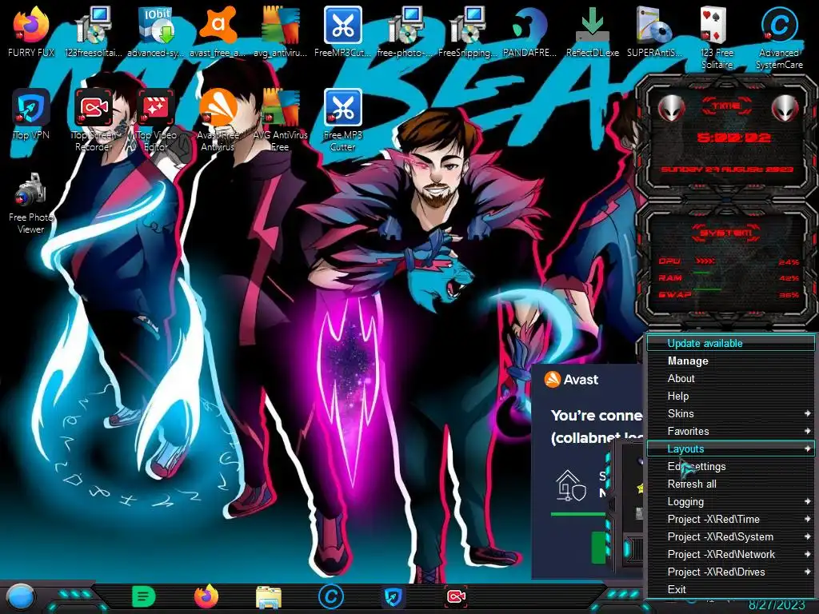Open the 123 Free Solitaire shortcut

pos(717,38)
